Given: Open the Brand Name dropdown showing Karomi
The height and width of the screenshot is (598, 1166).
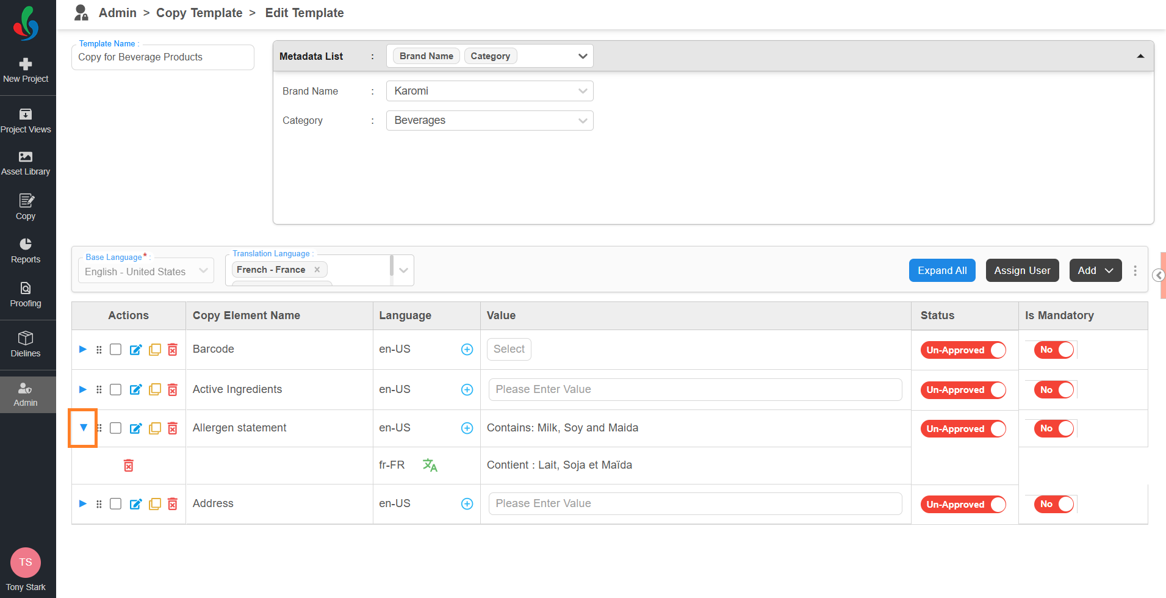Looking at the screenshot, I should click(489, 91).
